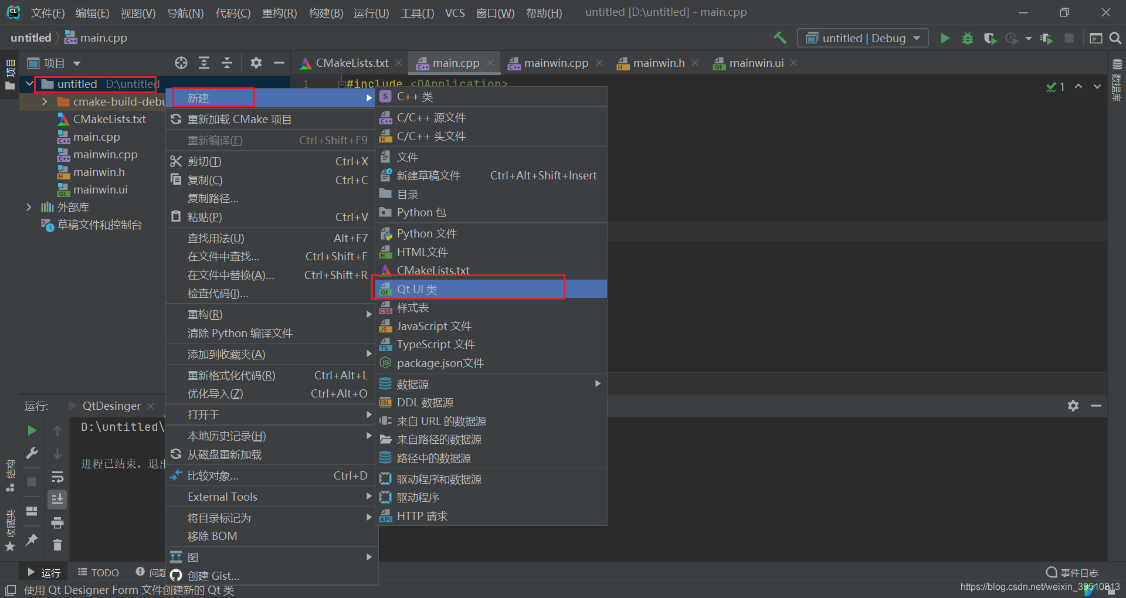Select mainwin.ui in the project tree
The height and width of the screenshot is (598, 1126).
click(x=100, y=189)
